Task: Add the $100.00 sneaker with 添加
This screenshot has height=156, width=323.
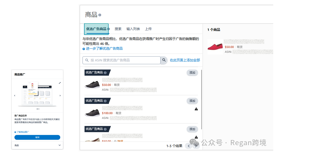Action: pyautogui.click(x=192, y=101)
